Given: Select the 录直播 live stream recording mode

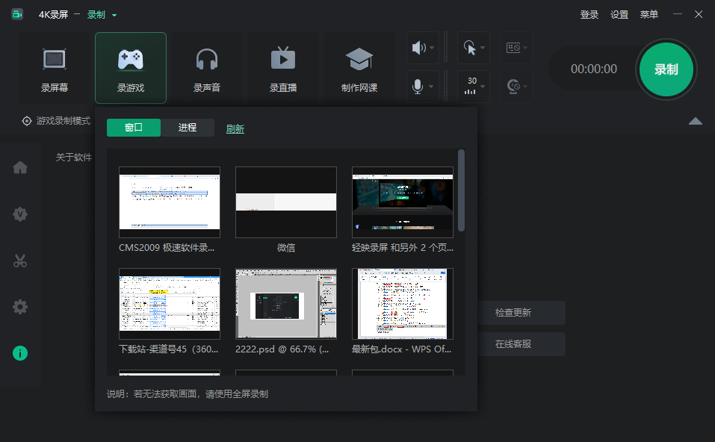Looking at the screenshot, I should (x=282, y=67).
